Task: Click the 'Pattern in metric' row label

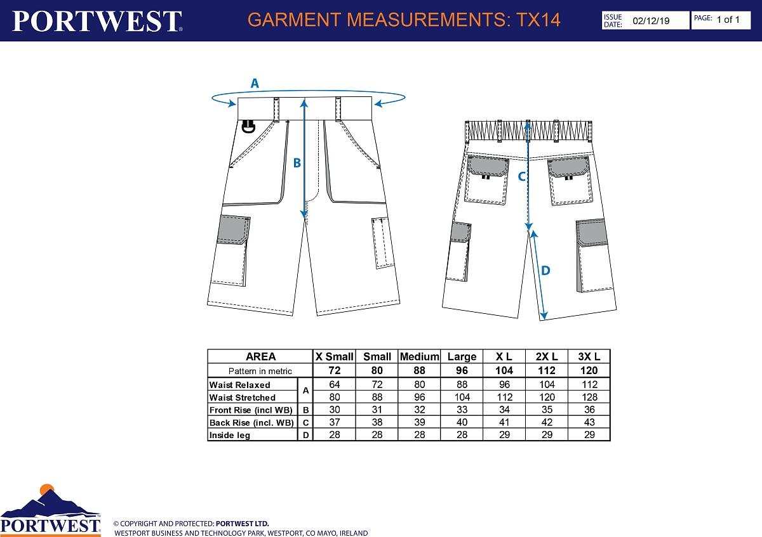Action: (260, 371)
